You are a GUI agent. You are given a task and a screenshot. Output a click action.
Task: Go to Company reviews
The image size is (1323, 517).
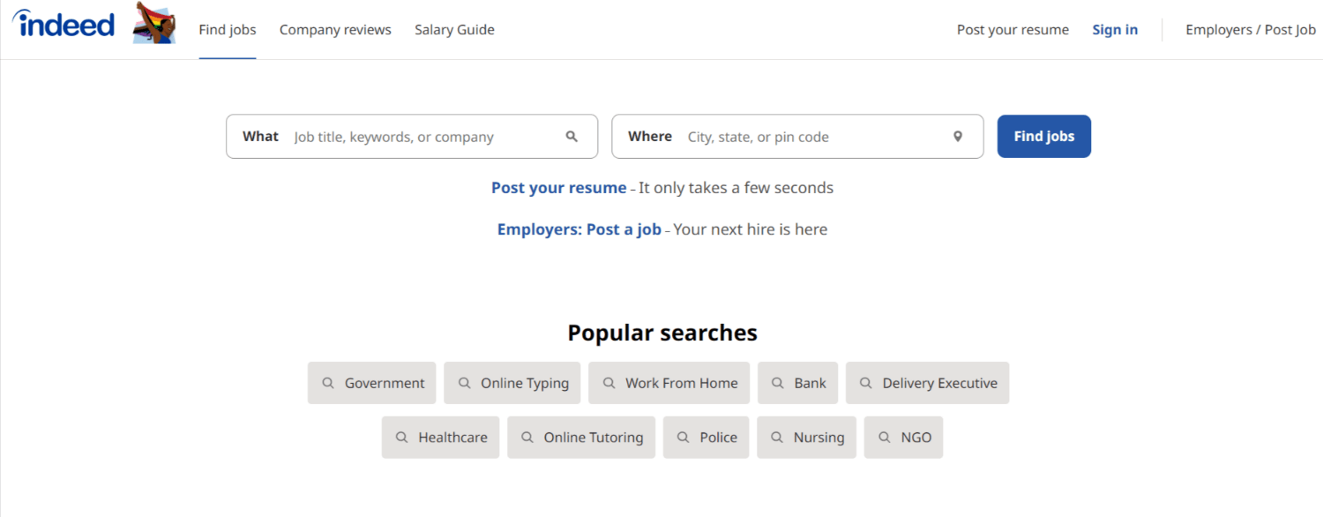[335, 30]
